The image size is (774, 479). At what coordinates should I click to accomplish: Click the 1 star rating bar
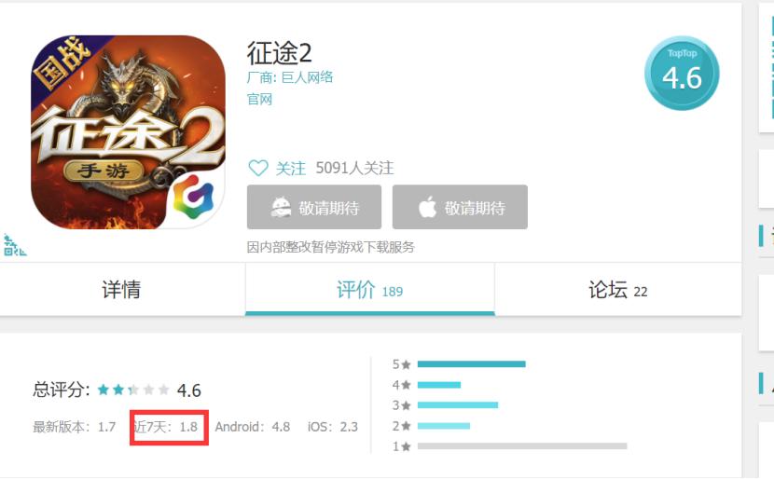pyautogui.click(x=522, y=446)
